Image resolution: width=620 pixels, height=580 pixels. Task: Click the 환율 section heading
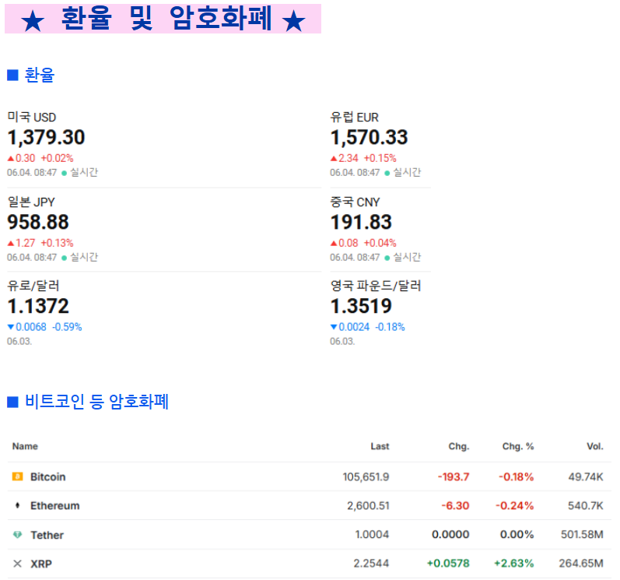[39, 76]
